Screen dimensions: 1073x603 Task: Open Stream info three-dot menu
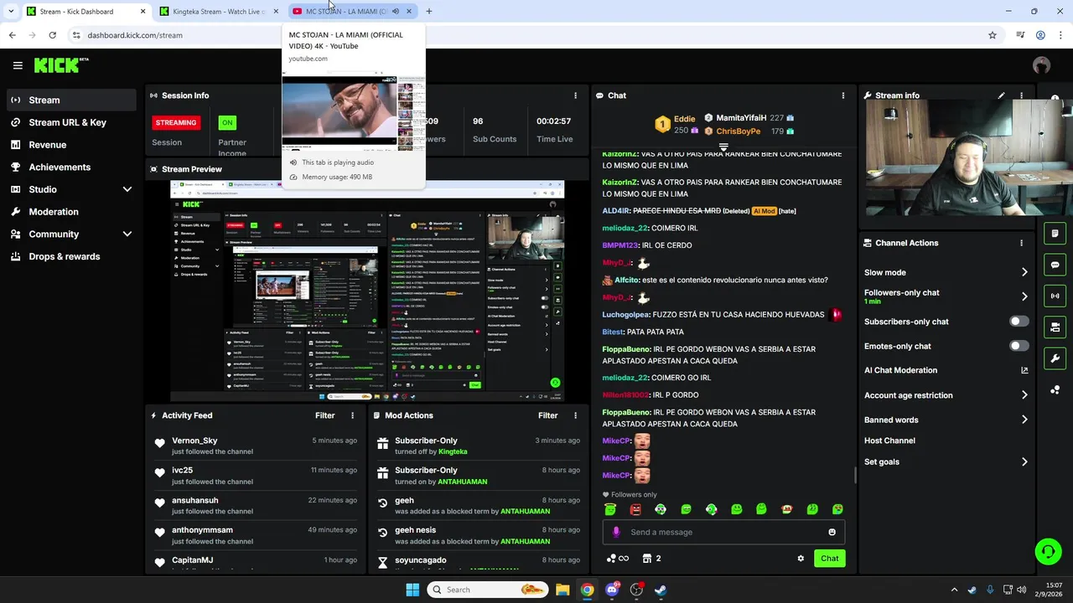[1021, 95]
